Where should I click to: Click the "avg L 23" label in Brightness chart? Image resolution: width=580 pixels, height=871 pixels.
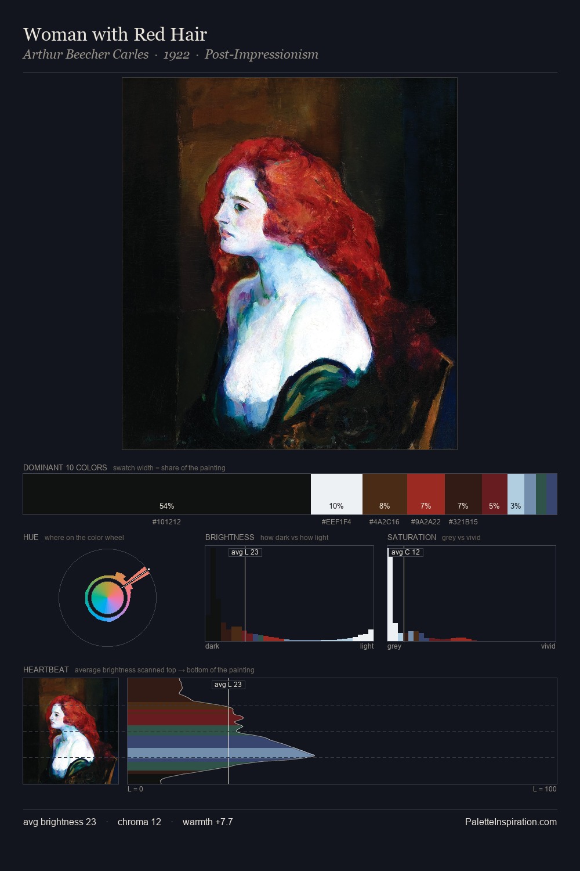pyautogui.click(x=245, y=552)
